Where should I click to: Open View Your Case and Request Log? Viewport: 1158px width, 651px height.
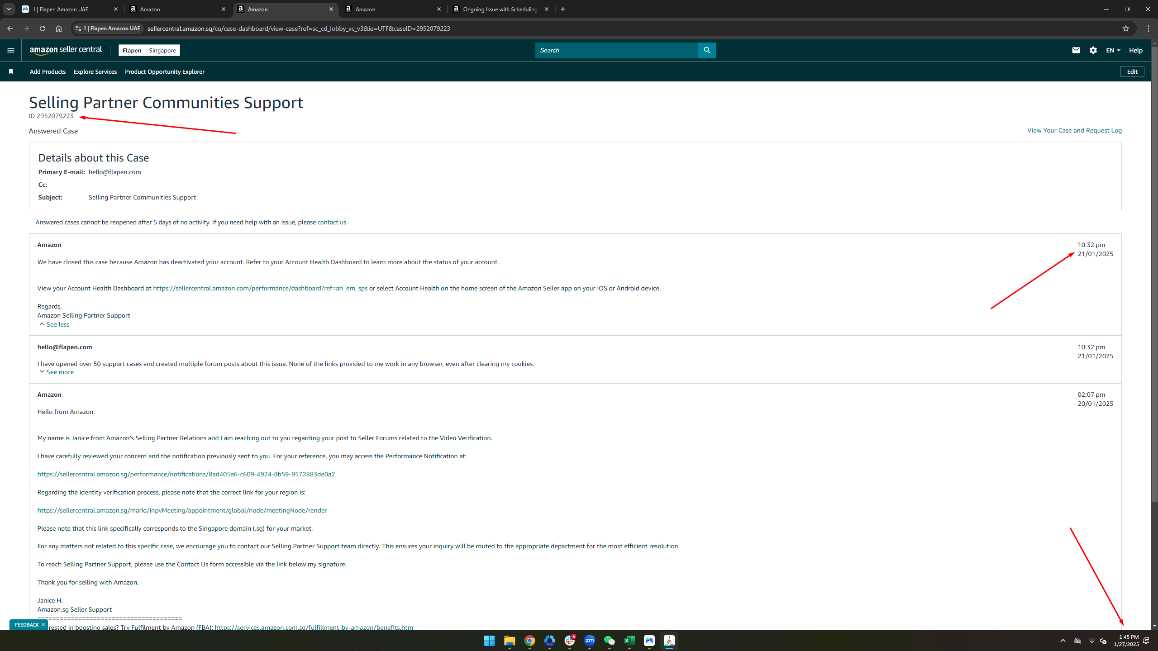[1074, 130]
